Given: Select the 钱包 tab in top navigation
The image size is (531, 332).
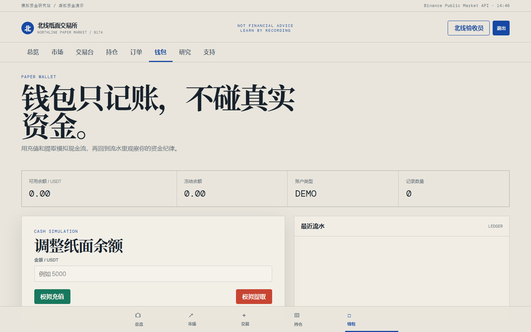Looking at the screenshot, I should click(x=160, y=52).
